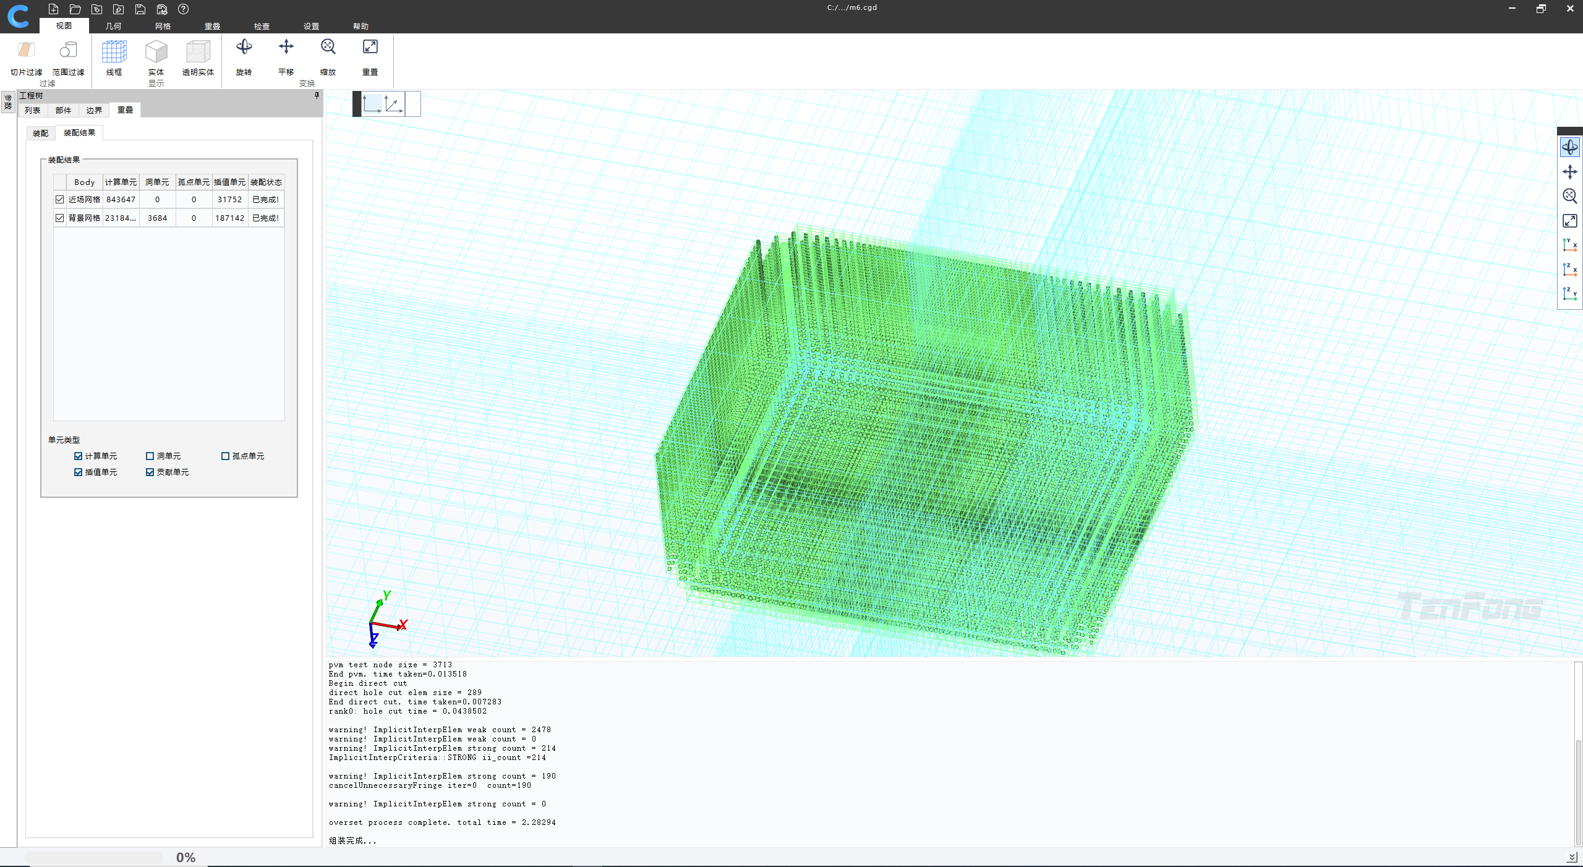Set view to the Z-Y plane

(1569, 294)
